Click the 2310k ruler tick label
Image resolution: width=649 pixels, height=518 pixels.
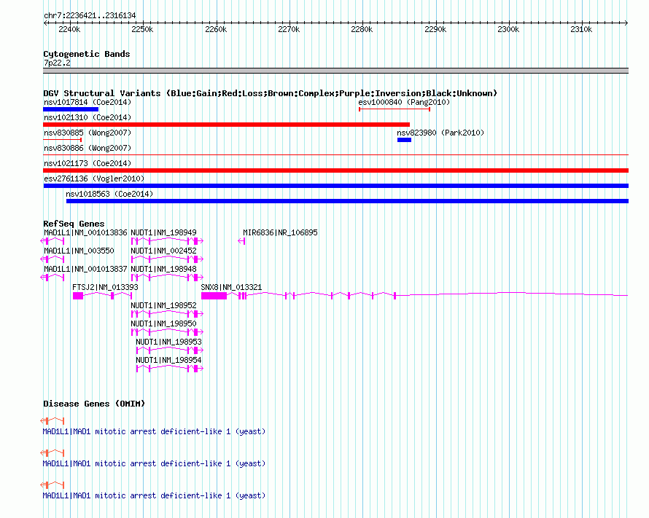(581, 29)
